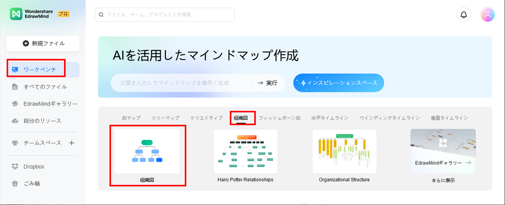Image resolution: width=505 pixels, height=205 pixels.
Task: Switch to the 水平タイムライン tab
Action: tap(330, 118)
